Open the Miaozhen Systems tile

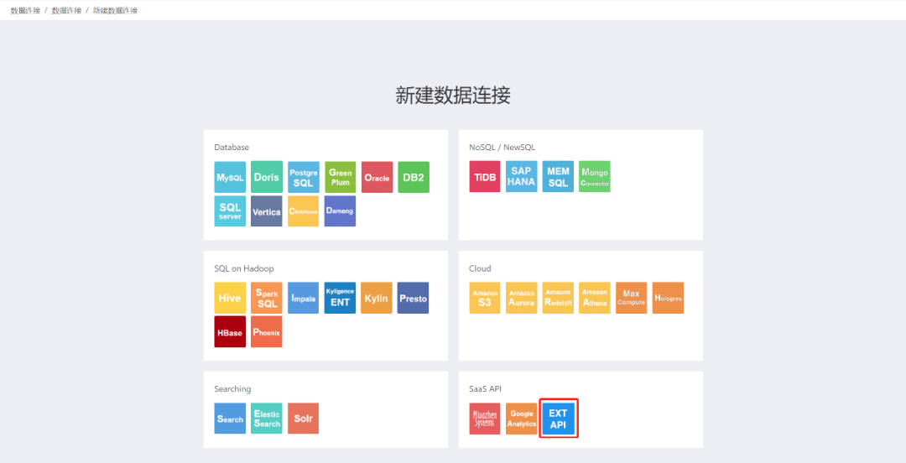485,419
